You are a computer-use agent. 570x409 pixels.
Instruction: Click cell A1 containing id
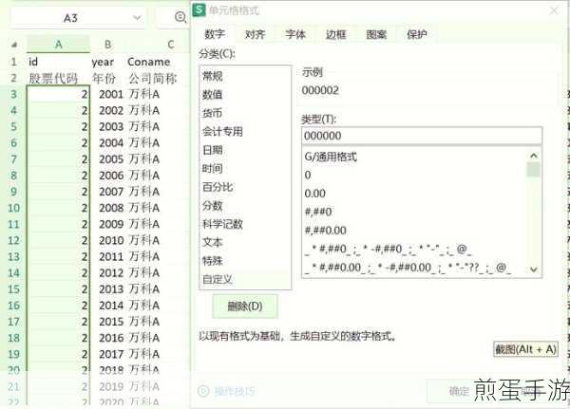[58, 62]
